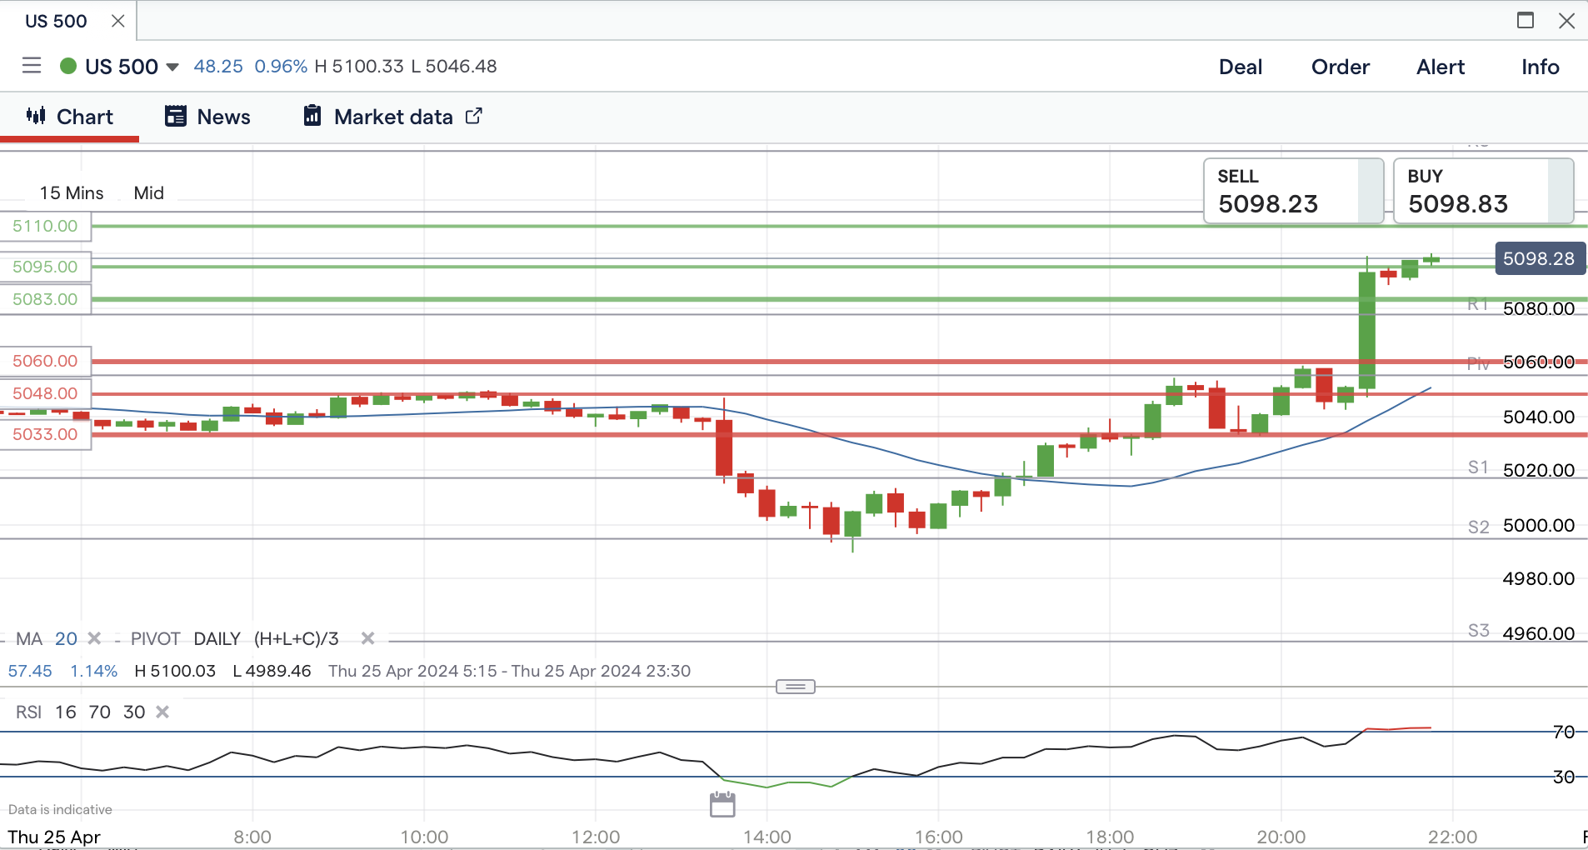Screen dimensions: 1588x850
Task: Select the 5110.00 price level label
Action: click(45, 226)
